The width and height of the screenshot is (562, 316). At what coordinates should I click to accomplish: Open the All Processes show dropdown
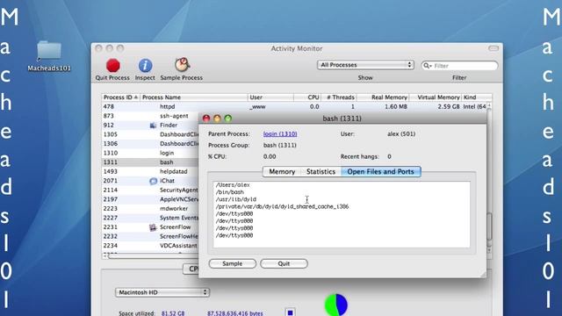tap(365, 65)
